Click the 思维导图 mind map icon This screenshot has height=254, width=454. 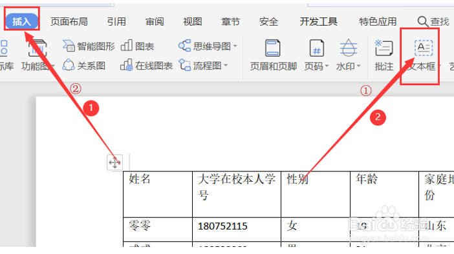click(x=184, y=46)
